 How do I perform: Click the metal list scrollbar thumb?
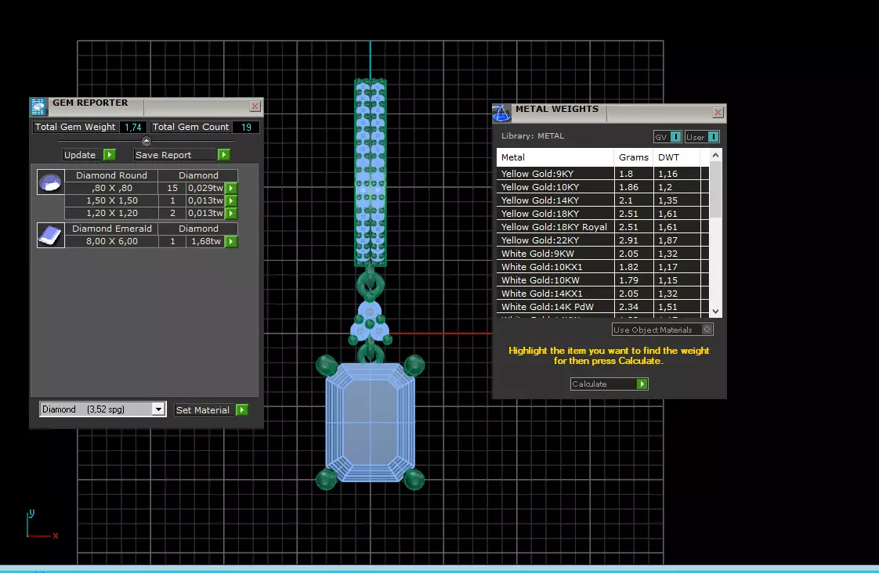715,189
